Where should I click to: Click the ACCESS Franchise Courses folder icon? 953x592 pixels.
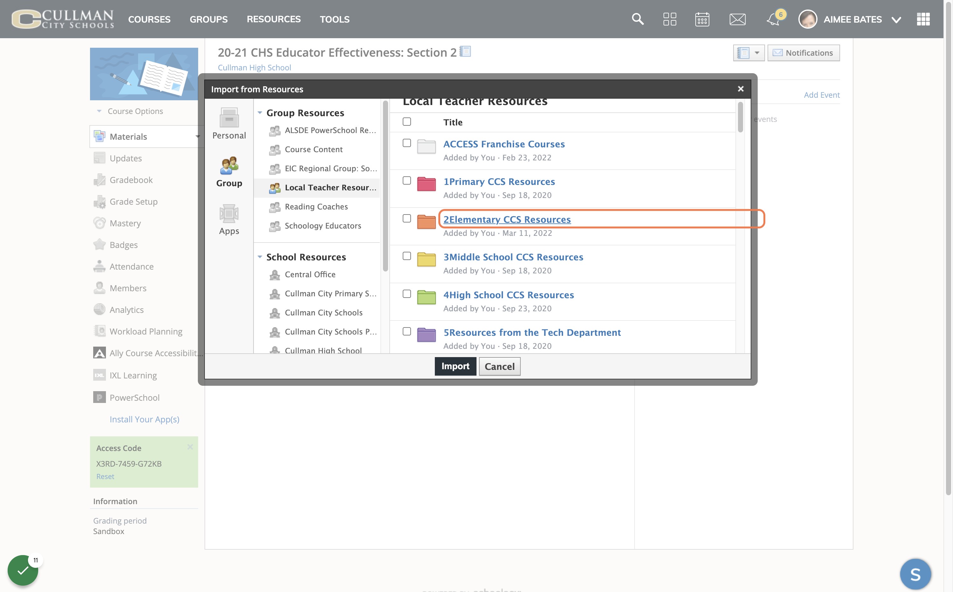click(x=427, y=146)
